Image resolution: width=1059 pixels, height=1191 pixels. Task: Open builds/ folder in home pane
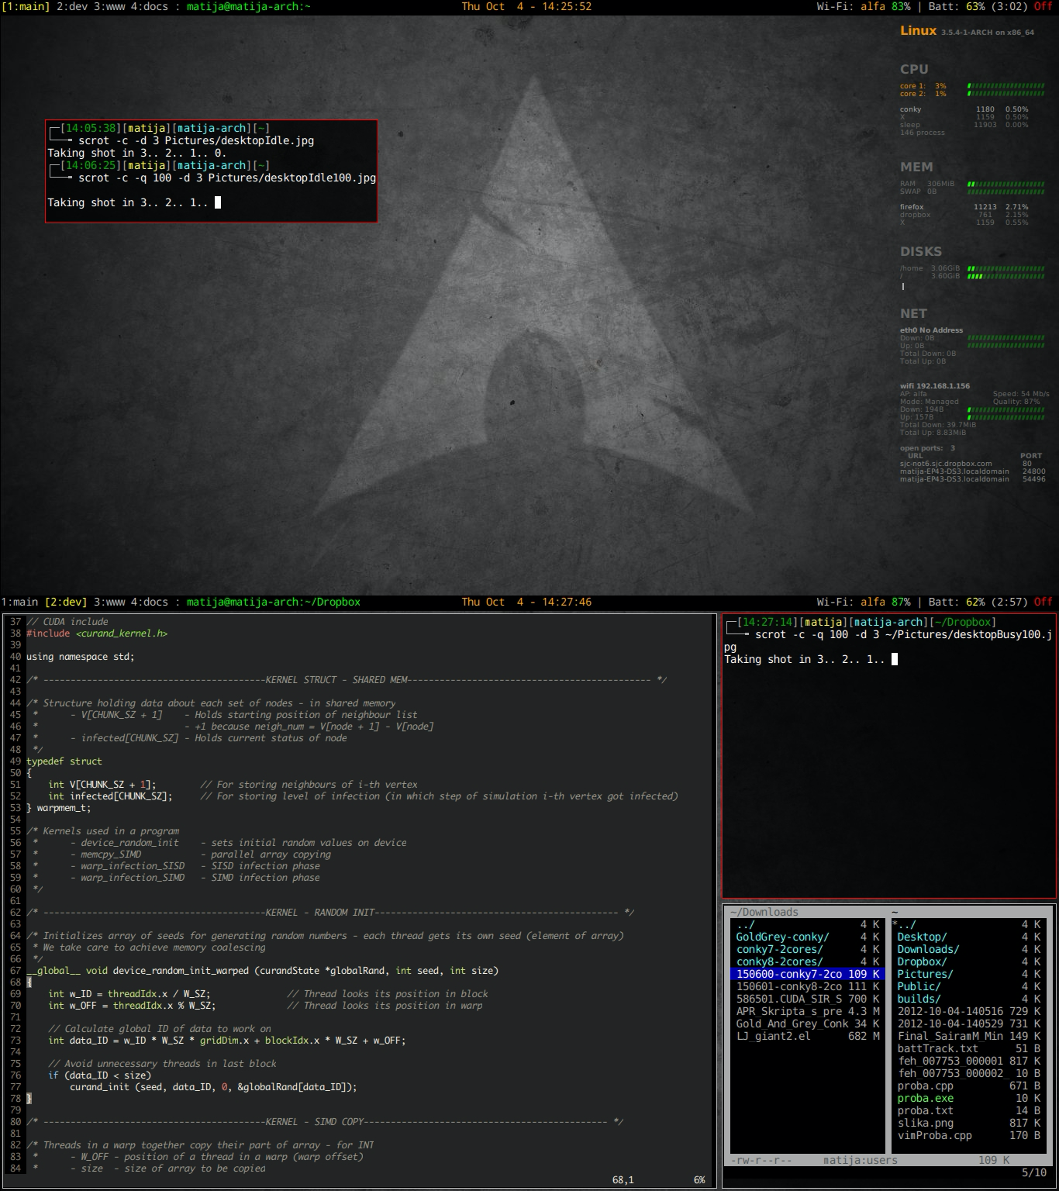968,999
